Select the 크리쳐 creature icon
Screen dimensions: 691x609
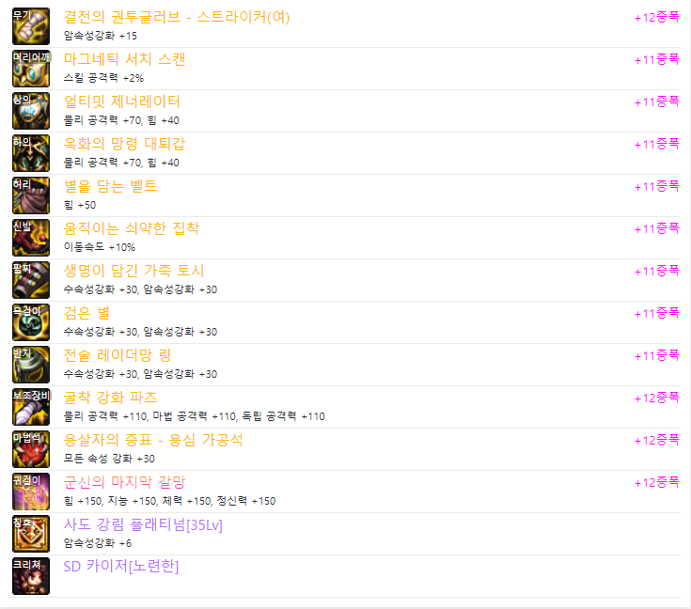tap(31, 576)
